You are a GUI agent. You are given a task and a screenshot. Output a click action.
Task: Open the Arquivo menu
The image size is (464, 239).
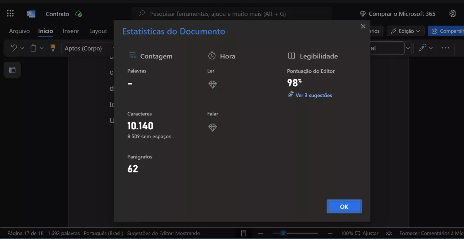[19, 31]
